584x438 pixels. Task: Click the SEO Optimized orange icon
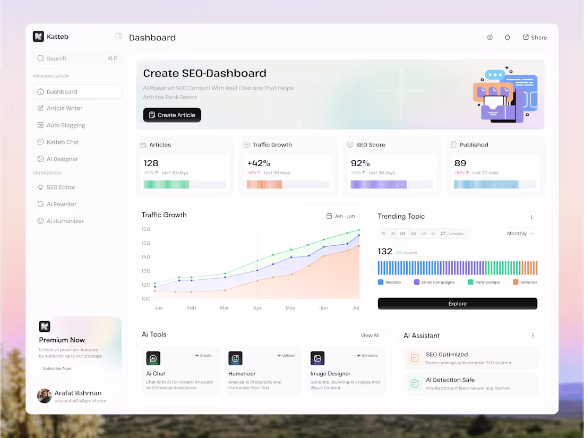(x=415, y=358)
